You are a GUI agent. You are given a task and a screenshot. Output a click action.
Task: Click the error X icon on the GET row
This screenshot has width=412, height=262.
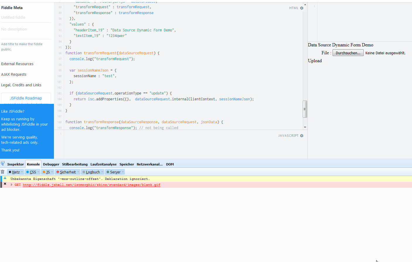pos(5,184)
